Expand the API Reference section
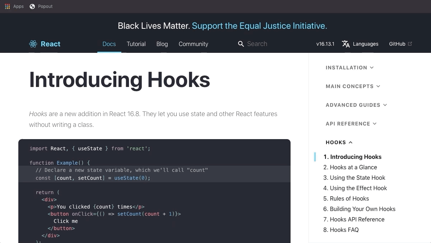 [351, 124]
